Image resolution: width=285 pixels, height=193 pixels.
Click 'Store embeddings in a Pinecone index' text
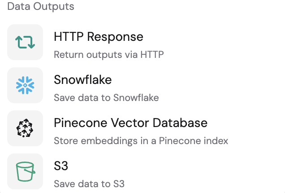tap(141, 141)
